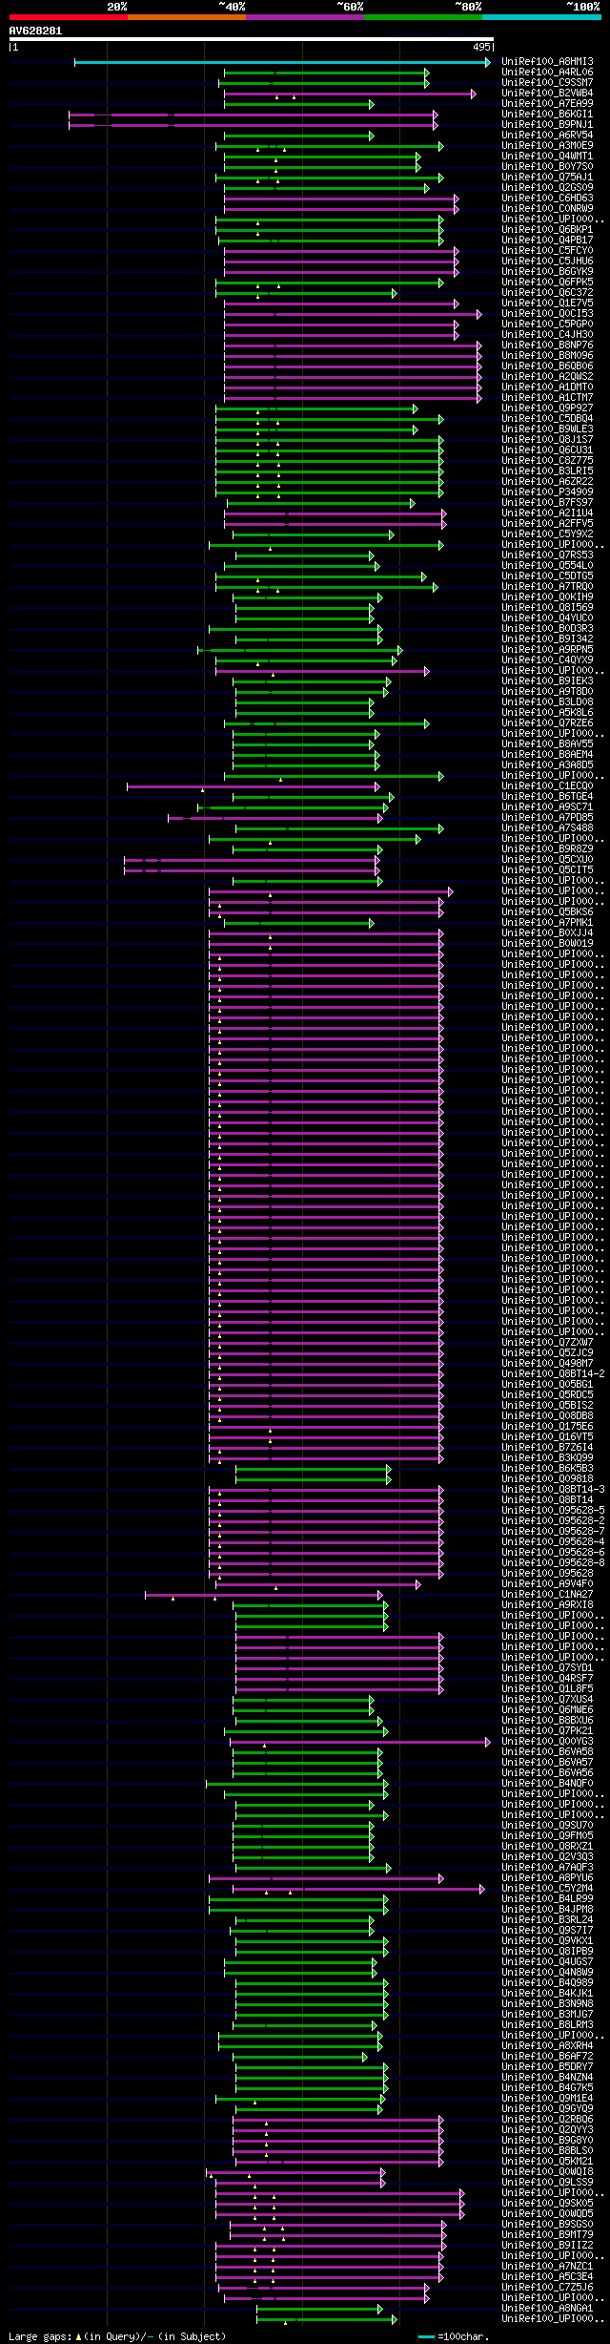Select the UniRef100_B6VA57 label
The height and width of the screenshot is (2344, 610).
coord(547,1763)
